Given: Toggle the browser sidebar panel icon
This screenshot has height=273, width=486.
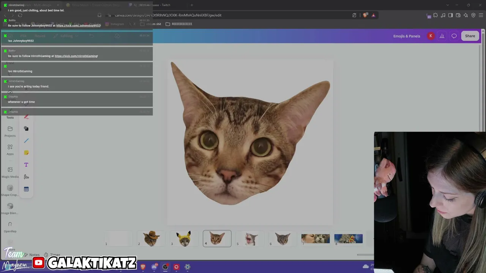Looking at the screenshot, I should [x=450, y=15].
